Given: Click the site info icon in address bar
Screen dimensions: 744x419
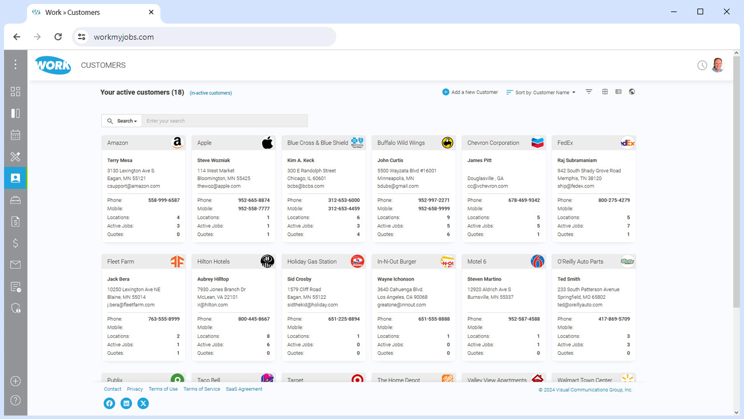Looking at the screenshot, I should 82,37.
